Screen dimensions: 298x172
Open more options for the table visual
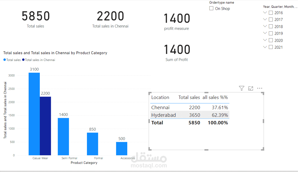coord(260,88)
